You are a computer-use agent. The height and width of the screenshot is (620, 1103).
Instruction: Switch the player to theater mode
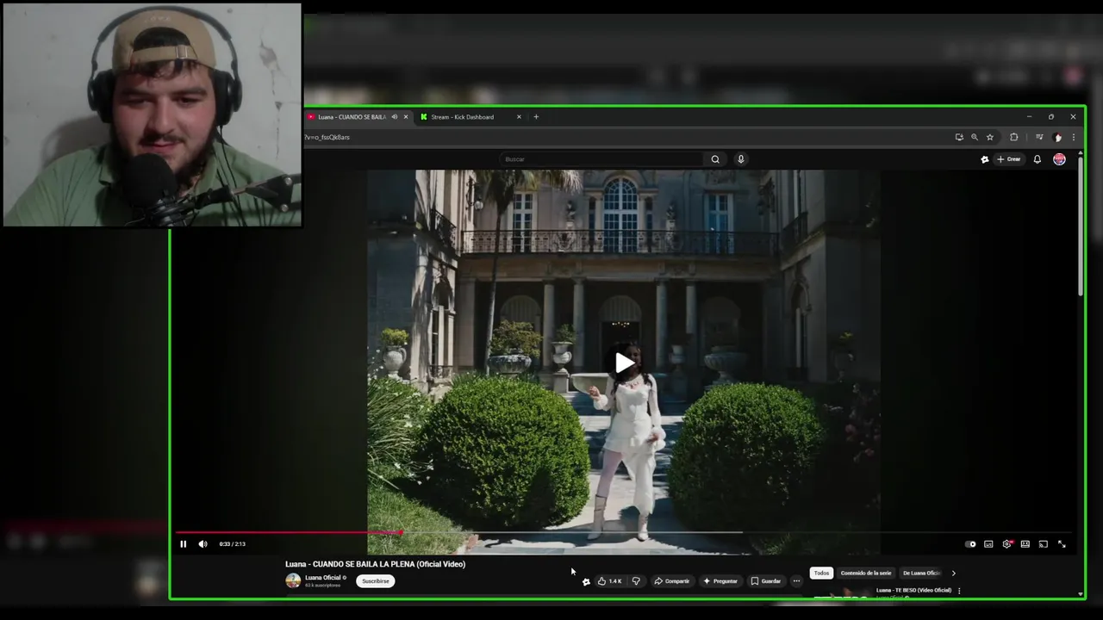click(1025, 543)
